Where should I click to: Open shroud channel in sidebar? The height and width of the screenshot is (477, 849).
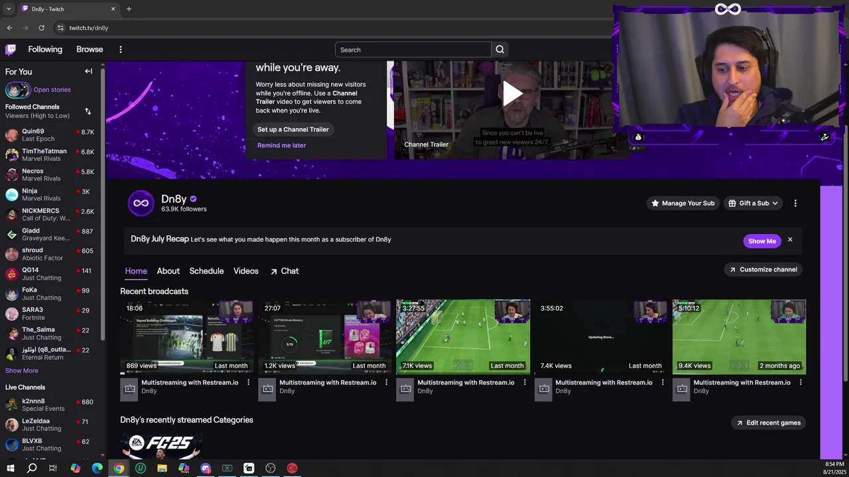[50, 254]
